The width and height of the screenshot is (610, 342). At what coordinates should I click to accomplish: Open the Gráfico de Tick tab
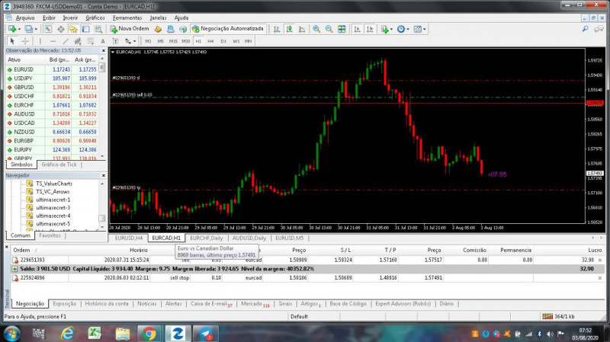point(59,164)
